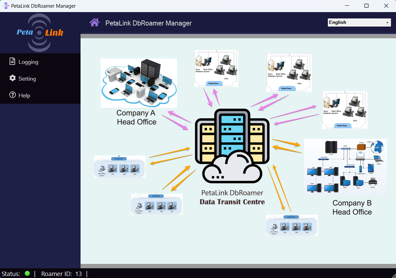The width and height of the screenshot is (396, 278).
Task: Click the 'Company B Head Office' caption
Action: (x=352, y=207)
